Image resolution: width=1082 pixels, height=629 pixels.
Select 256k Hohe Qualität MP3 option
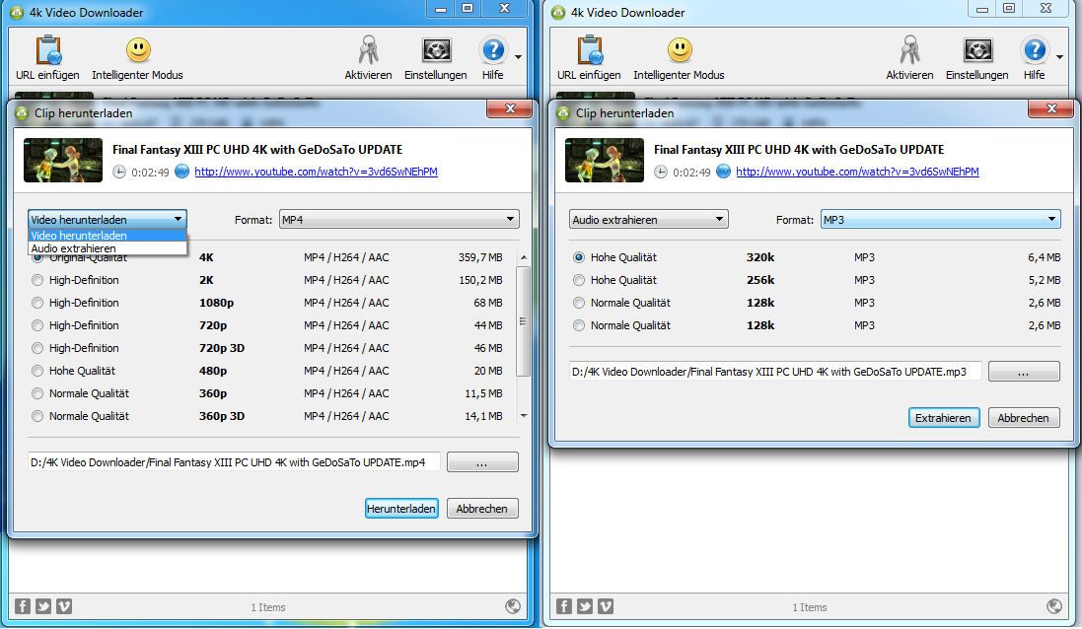click(579, 280)
